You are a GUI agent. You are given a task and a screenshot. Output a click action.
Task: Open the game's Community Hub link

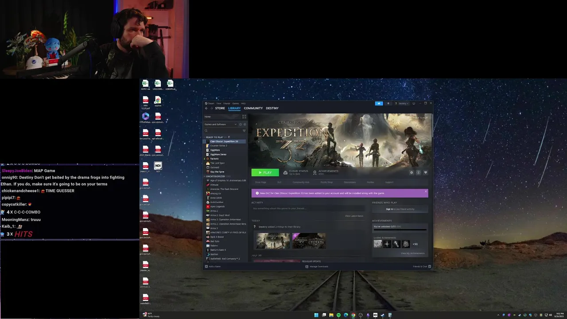pos(301,182)
